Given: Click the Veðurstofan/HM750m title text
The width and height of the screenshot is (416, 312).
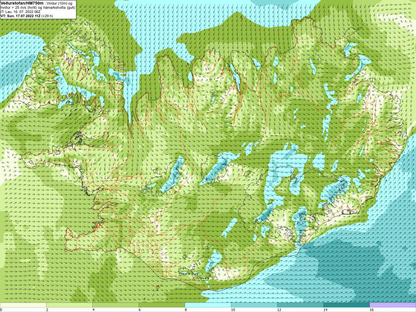Looking at the screenshot, I should (x=22, y=3).
